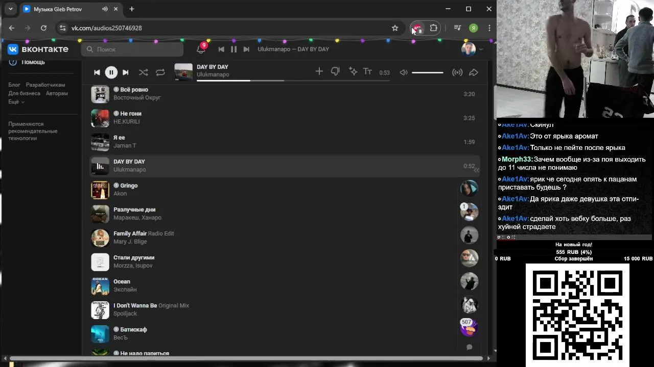
Task: Dislike the current track DAY BY DAY
Action: [335, 72]
